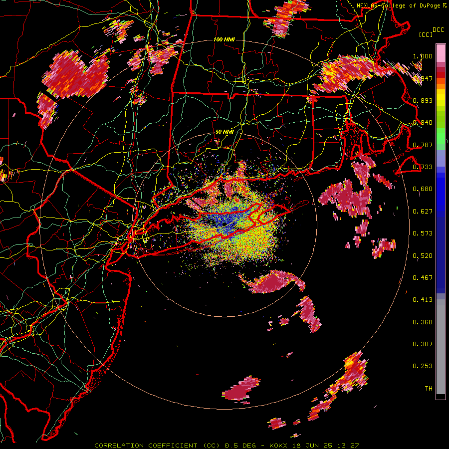
Task: Select the 0.253 scale value
Action: pos(423,366)
